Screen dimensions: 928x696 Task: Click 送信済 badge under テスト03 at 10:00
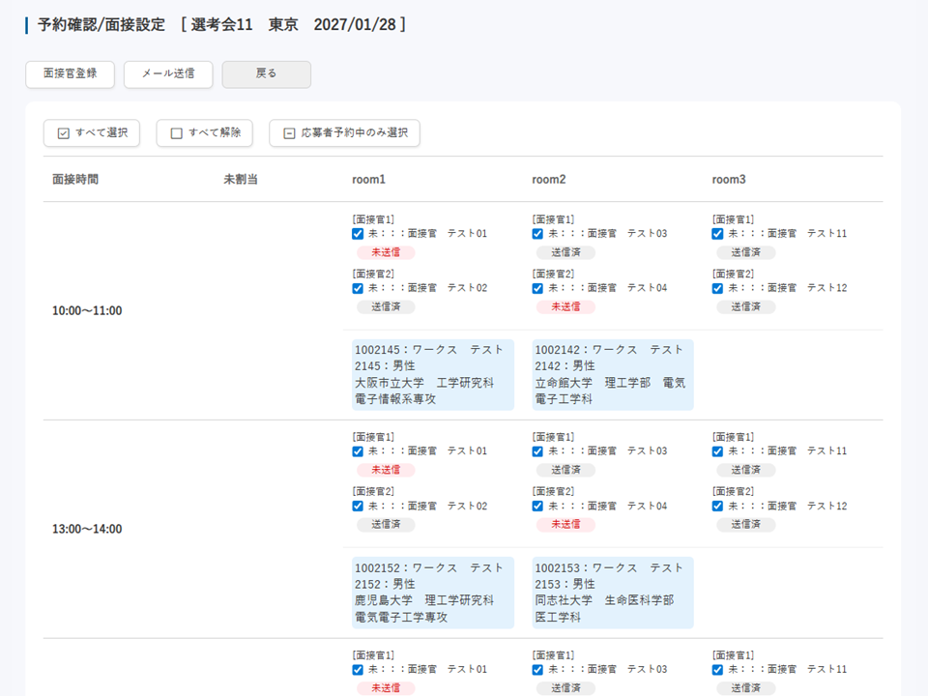(565, 252)
